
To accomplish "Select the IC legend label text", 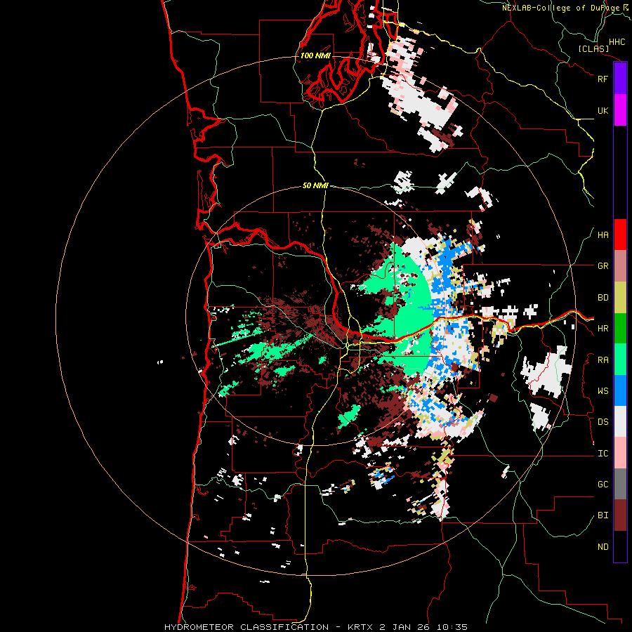I will (603, 454).
